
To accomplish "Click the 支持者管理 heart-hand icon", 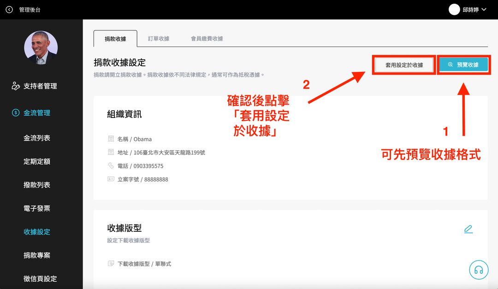I will point(16,86).
